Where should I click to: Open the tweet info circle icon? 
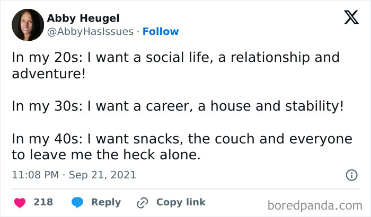click(351, 175)
